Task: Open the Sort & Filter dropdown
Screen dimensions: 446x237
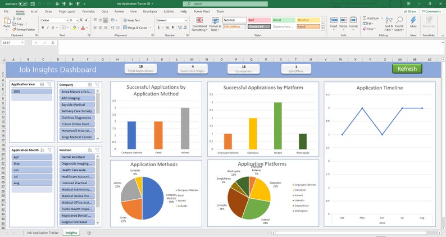Action: [389, 24]
